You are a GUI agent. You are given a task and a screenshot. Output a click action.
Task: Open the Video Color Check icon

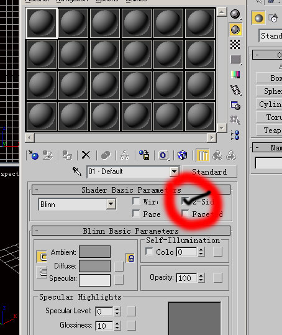tap(235, 75)
